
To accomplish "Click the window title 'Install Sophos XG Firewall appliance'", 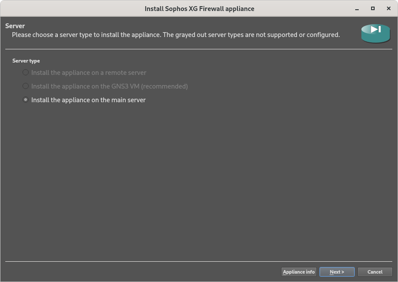I will (199, 9).
